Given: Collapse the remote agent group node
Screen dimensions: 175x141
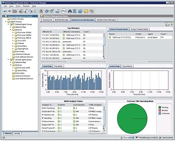Looking at the screenshot, I should pyautogui.click(x=8, y=60).
